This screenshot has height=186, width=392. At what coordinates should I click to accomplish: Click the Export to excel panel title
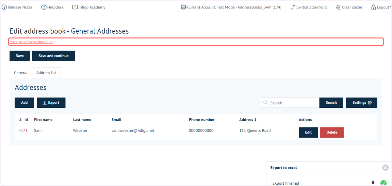point(284,168)
